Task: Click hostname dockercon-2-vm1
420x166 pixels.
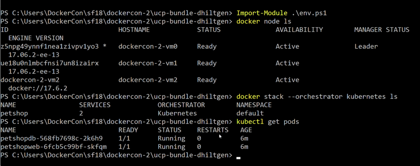Action: [x=148, y=63]
